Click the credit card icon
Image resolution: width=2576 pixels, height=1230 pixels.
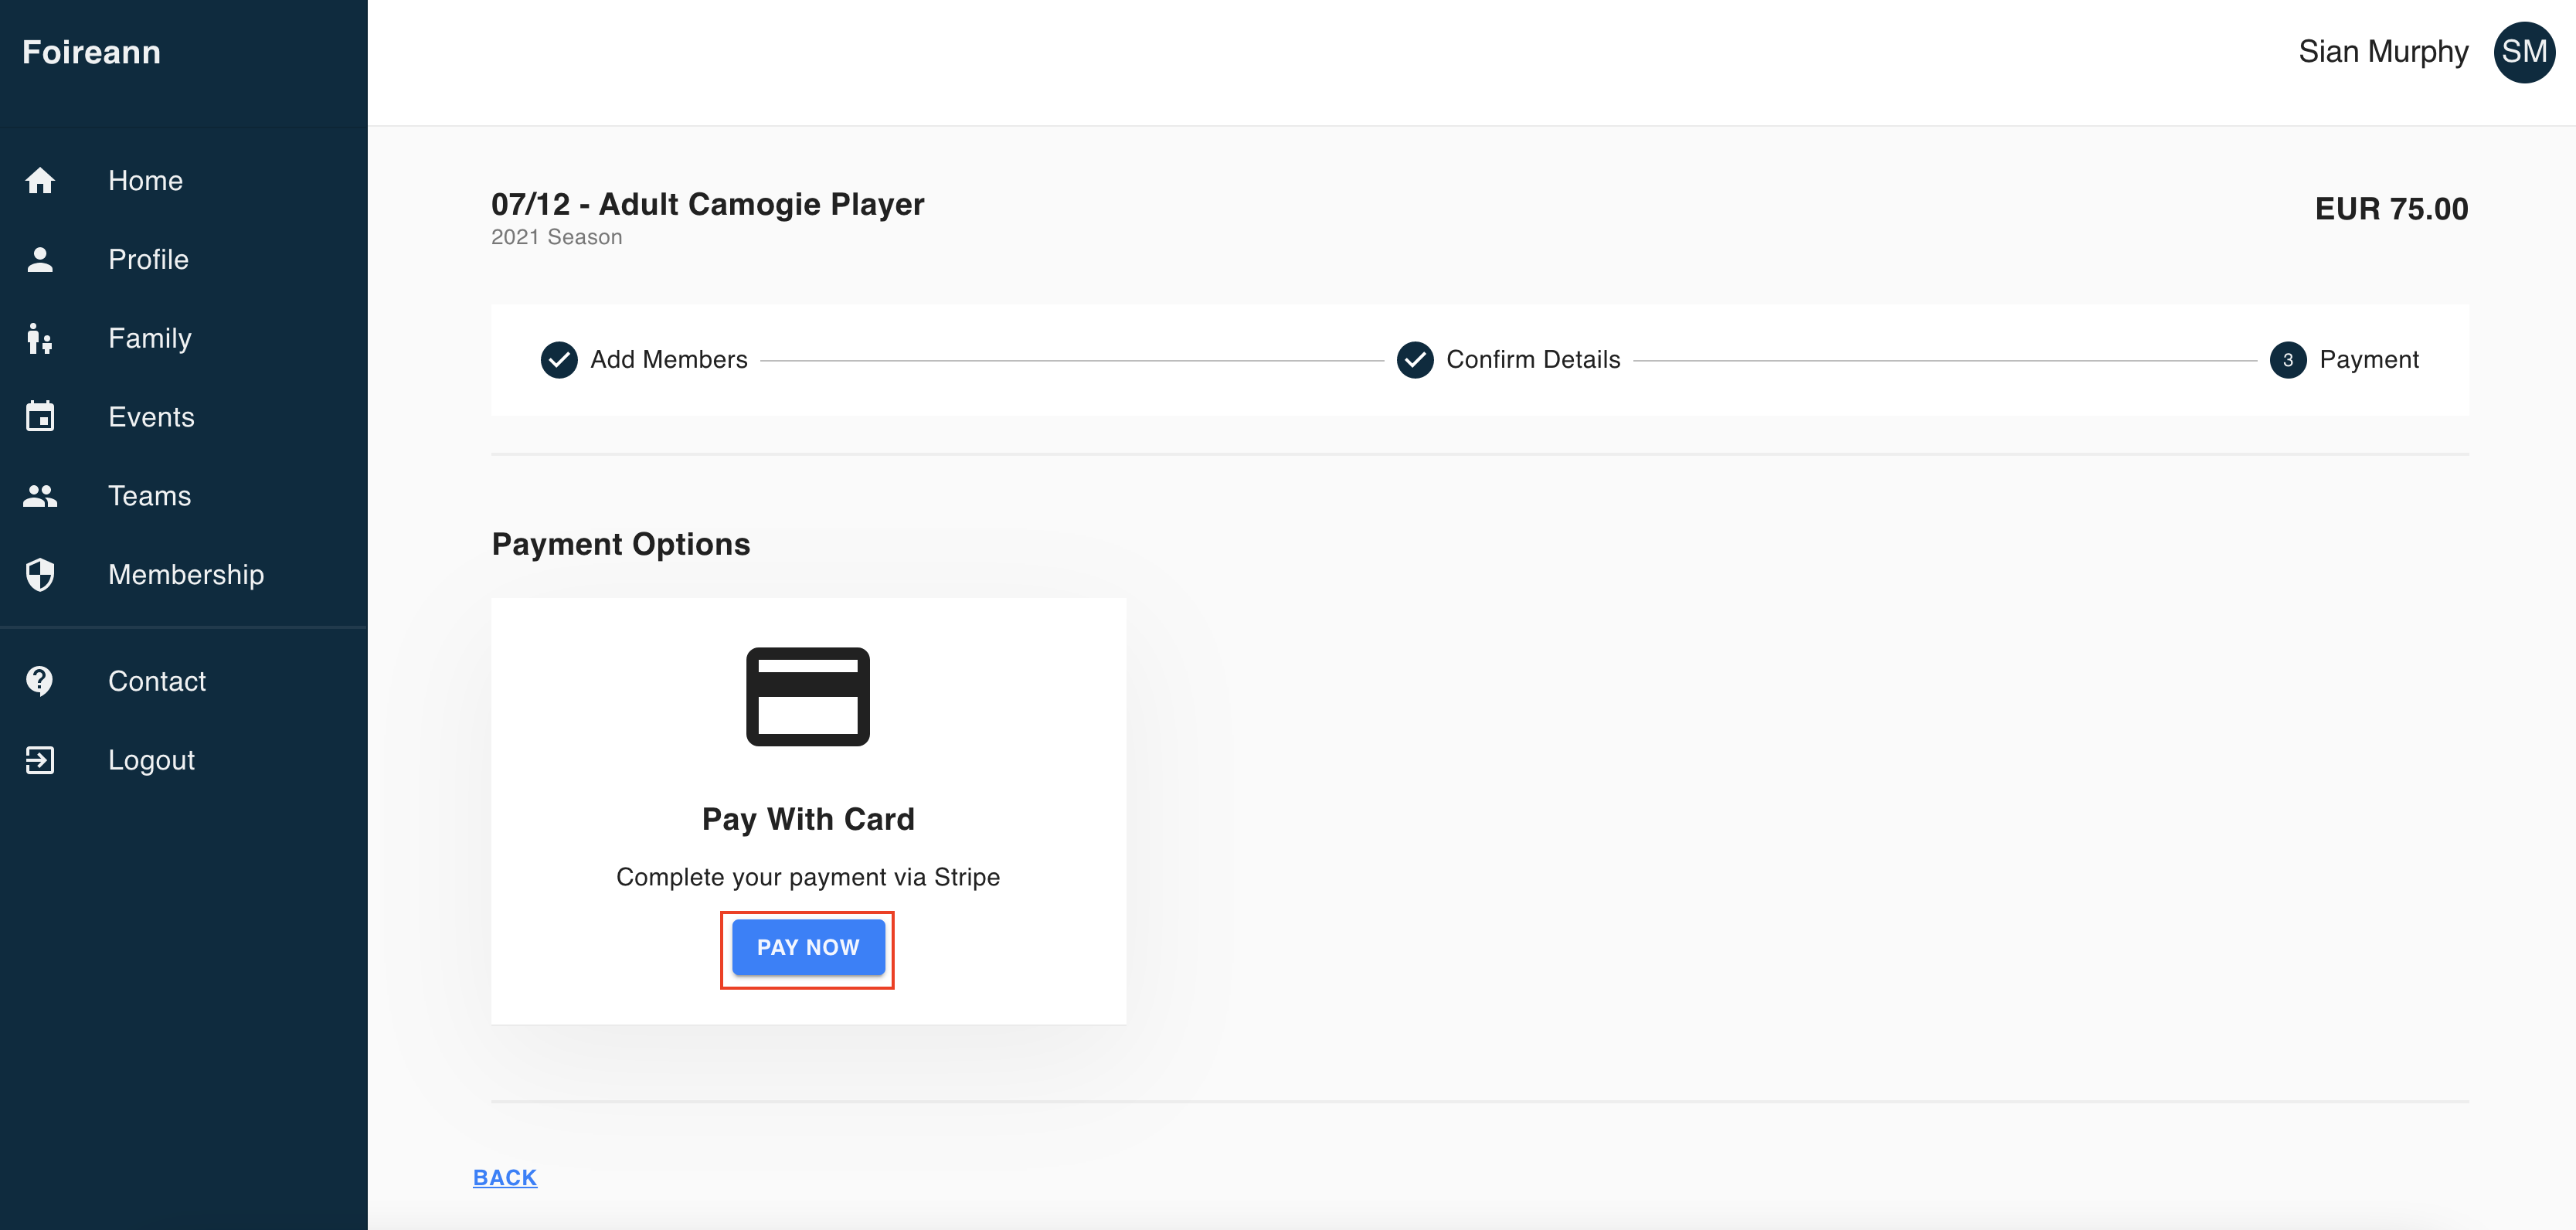[x=808, y=697]
